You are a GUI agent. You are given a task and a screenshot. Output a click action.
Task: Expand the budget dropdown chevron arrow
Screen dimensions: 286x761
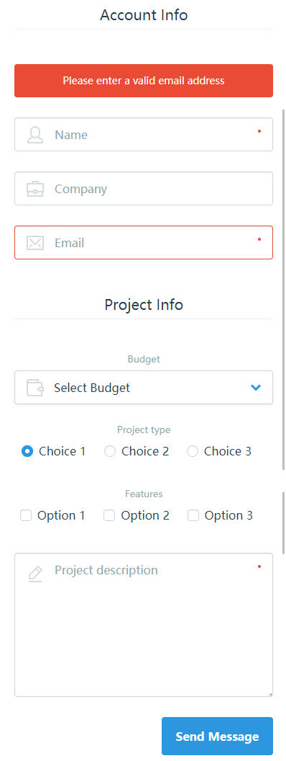[x=256, y=387]
